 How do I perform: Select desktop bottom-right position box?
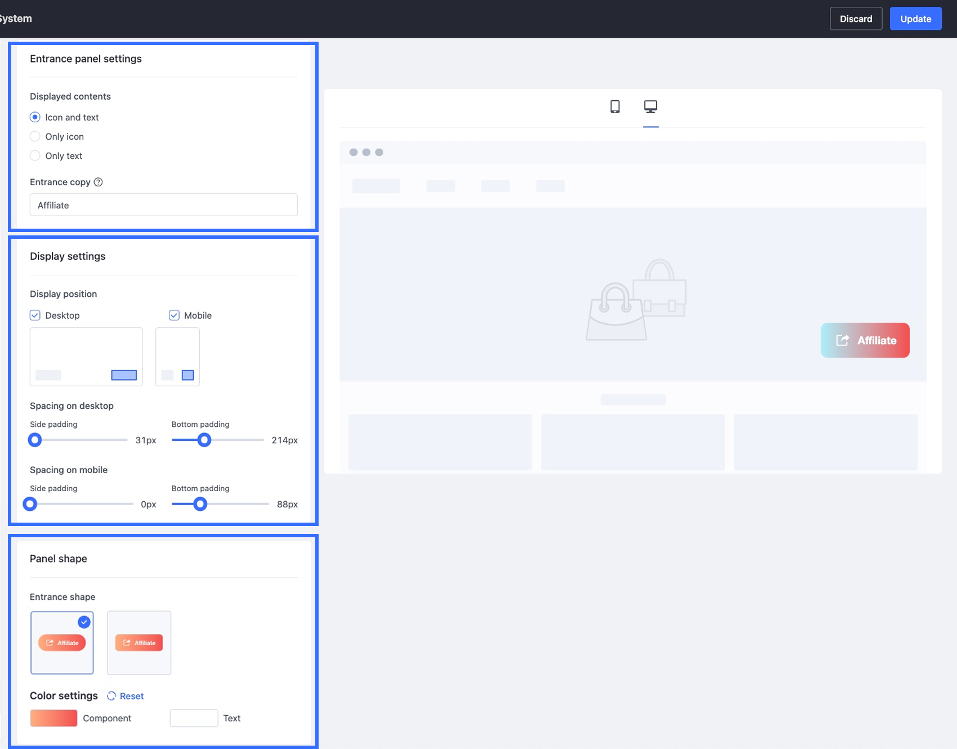(124, 375)
